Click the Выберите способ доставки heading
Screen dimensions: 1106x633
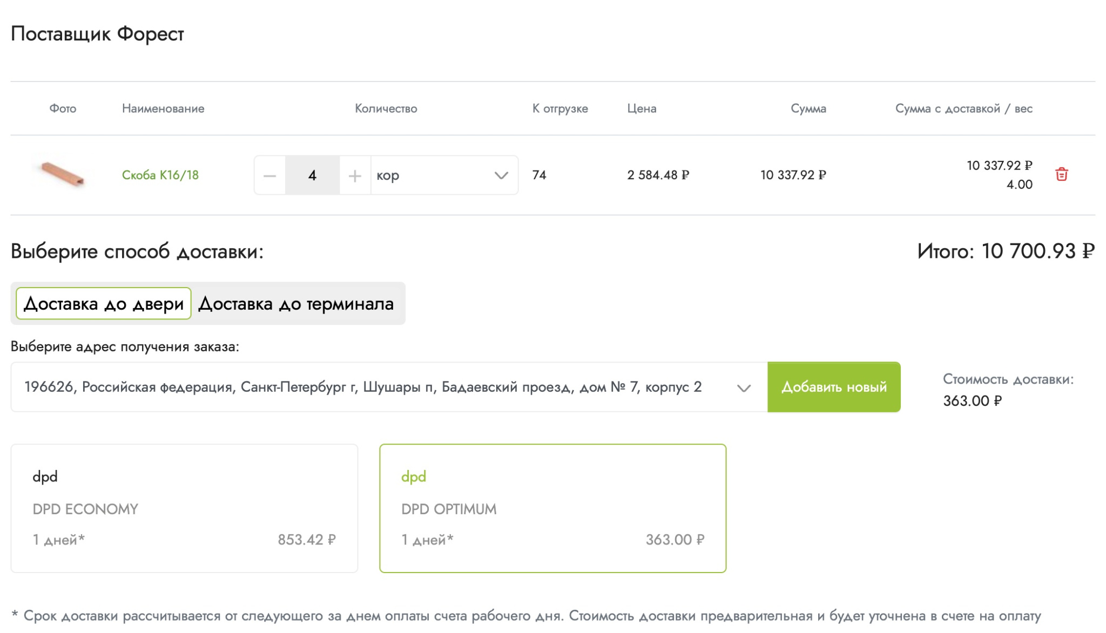[x=137, y=251]
